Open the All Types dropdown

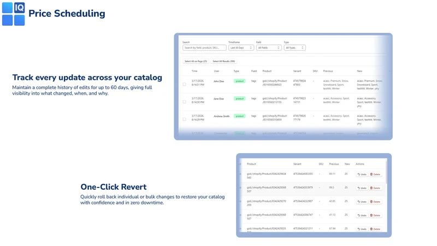pos(294,48)
